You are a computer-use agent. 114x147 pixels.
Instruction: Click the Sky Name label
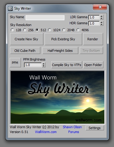pyautogui.click(x=17, y=17)
